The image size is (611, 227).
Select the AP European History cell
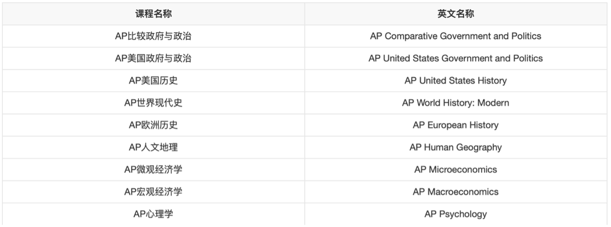click(x=456, y=125)
